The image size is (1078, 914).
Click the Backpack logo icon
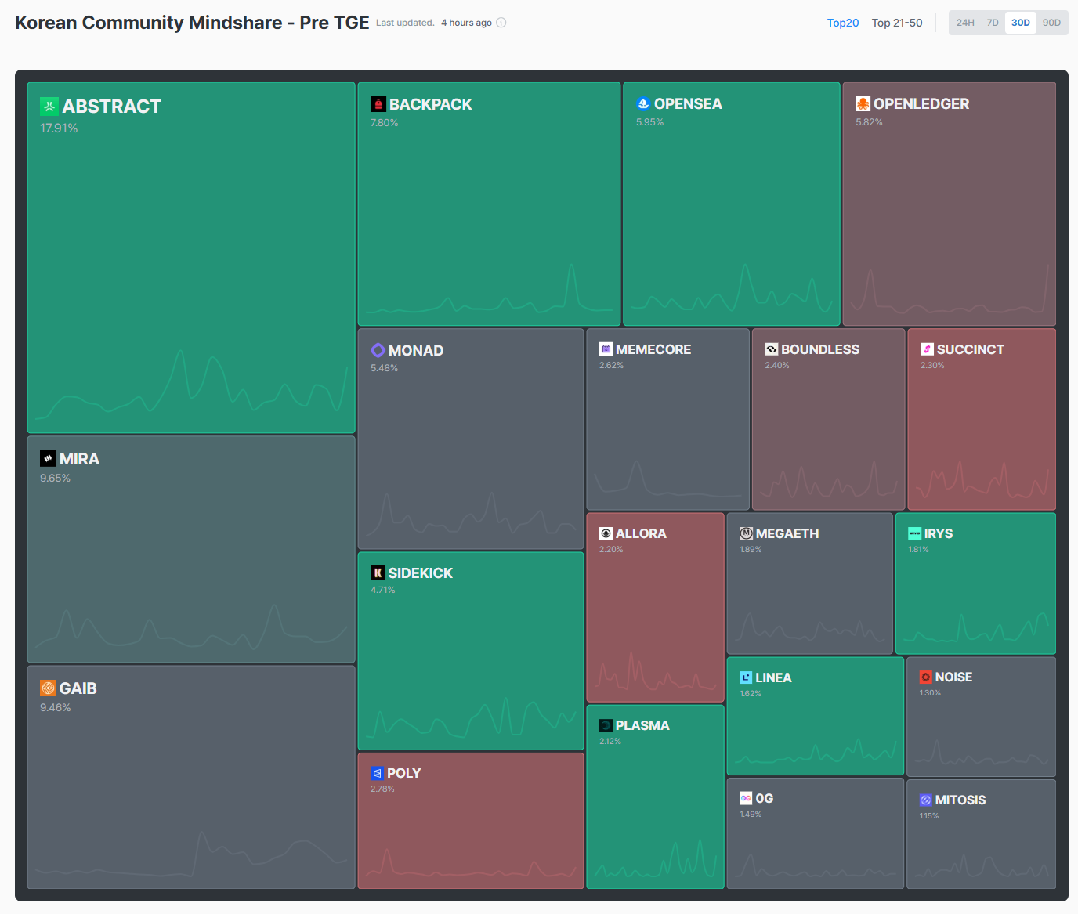pyautogui.click(x=378, y=104)
